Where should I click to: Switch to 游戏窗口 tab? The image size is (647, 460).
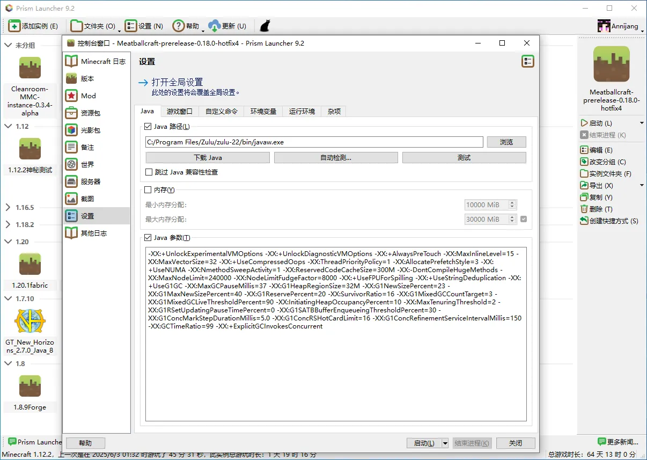[179, 112]
